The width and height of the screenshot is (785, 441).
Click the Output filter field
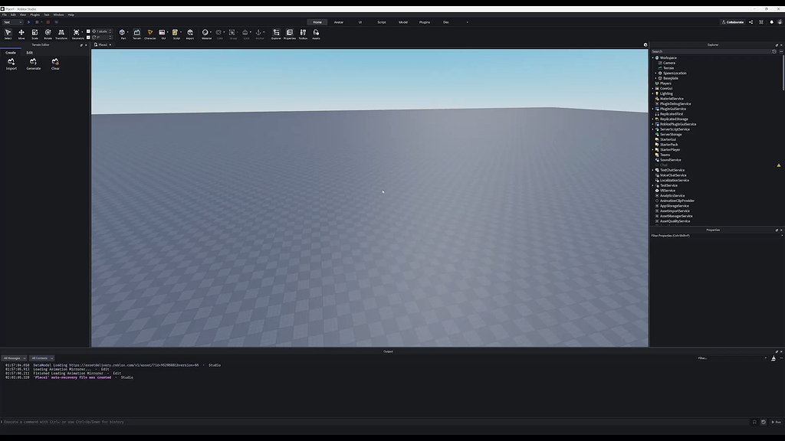[732, 358]
